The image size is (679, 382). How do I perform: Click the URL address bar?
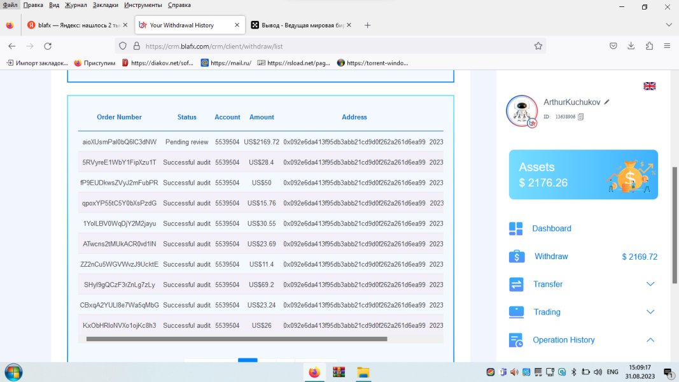pos(331,46)
